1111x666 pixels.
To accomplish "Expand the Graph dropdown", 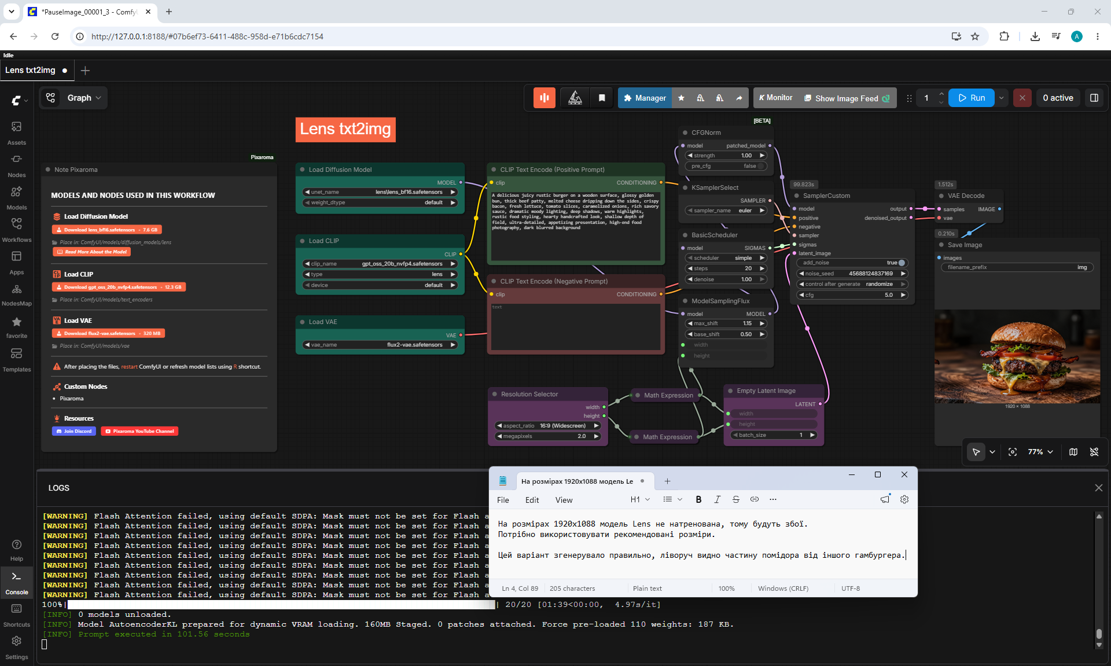I will point(84,98).
